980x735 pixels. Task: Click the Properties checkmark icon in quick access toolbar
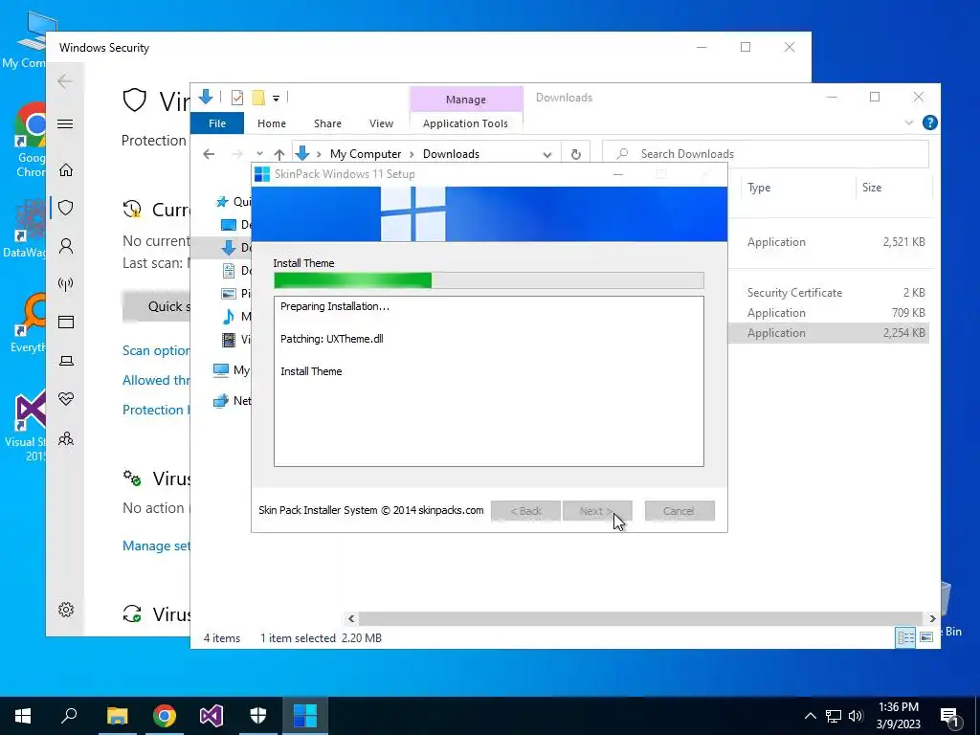[x=237, y=98]
